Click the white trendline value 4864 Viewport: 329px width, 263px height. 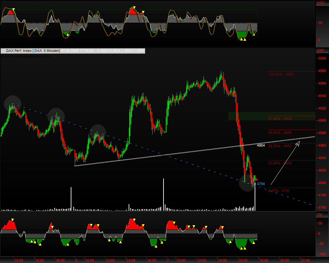click(261, 145)
